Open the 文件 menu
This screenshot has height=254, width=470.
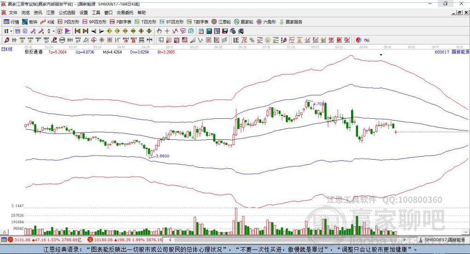[13, 12]
